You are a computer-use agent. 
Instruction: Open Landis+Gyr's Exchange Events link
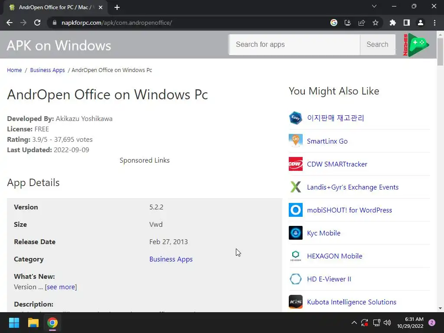[x=353, y=187]
